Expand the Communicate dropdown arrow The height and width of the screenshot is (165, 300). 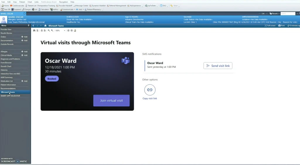pyautogui.click(x=75, y=9)
